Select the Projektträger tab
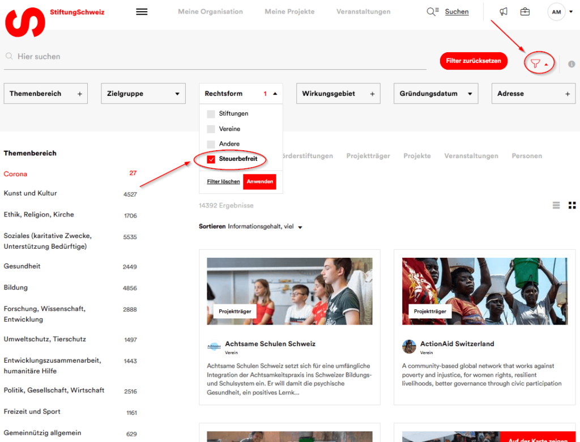The height and width of the screenshot is (442, 580). (368, 156)
